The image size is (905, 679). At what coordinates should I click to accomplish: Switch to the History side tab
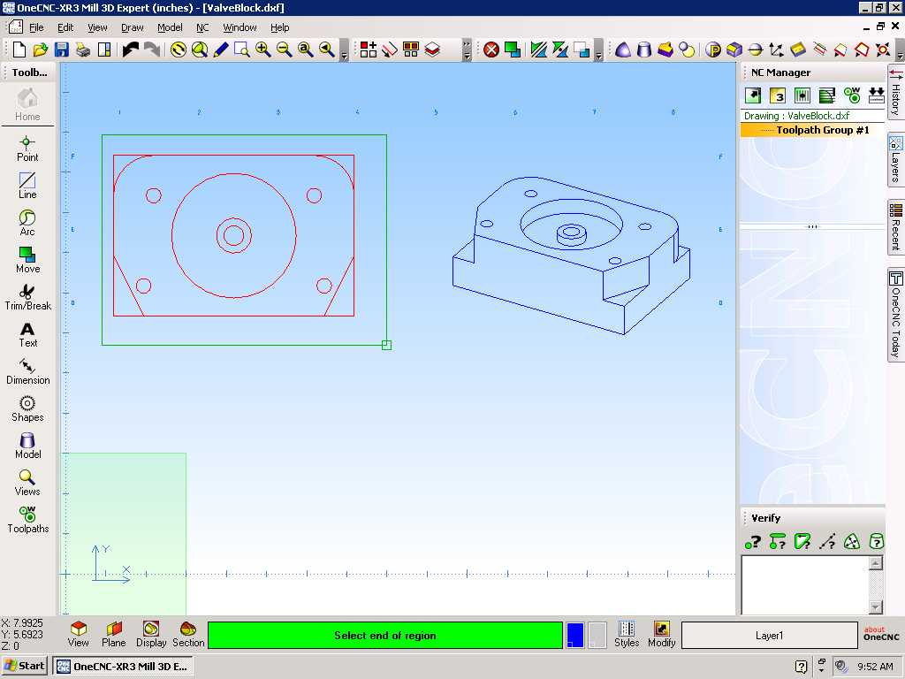(896, 92)
